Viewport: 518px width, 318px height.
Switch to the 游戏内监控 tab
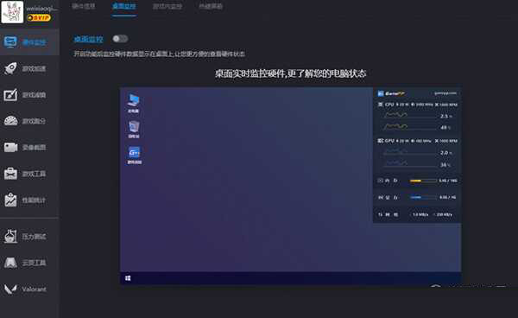(167, 6)
